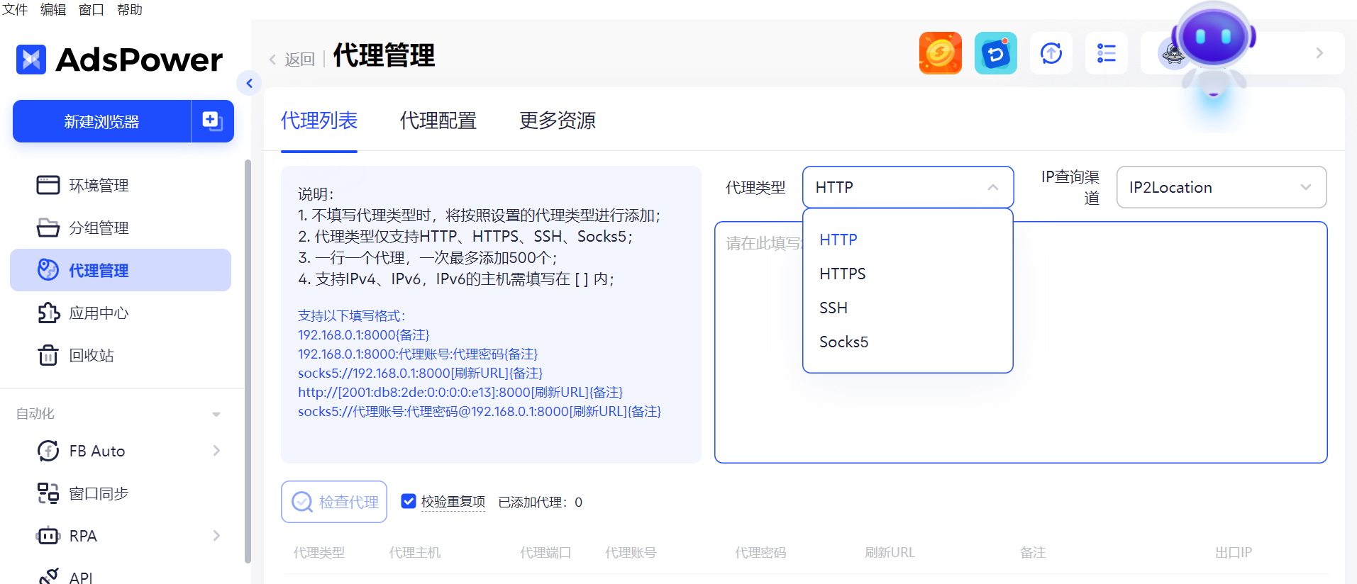Open the IP查询渠道 IP2Location dropdown
The width and height of the screenshot is (1357, 584).
pos(1222,187)
